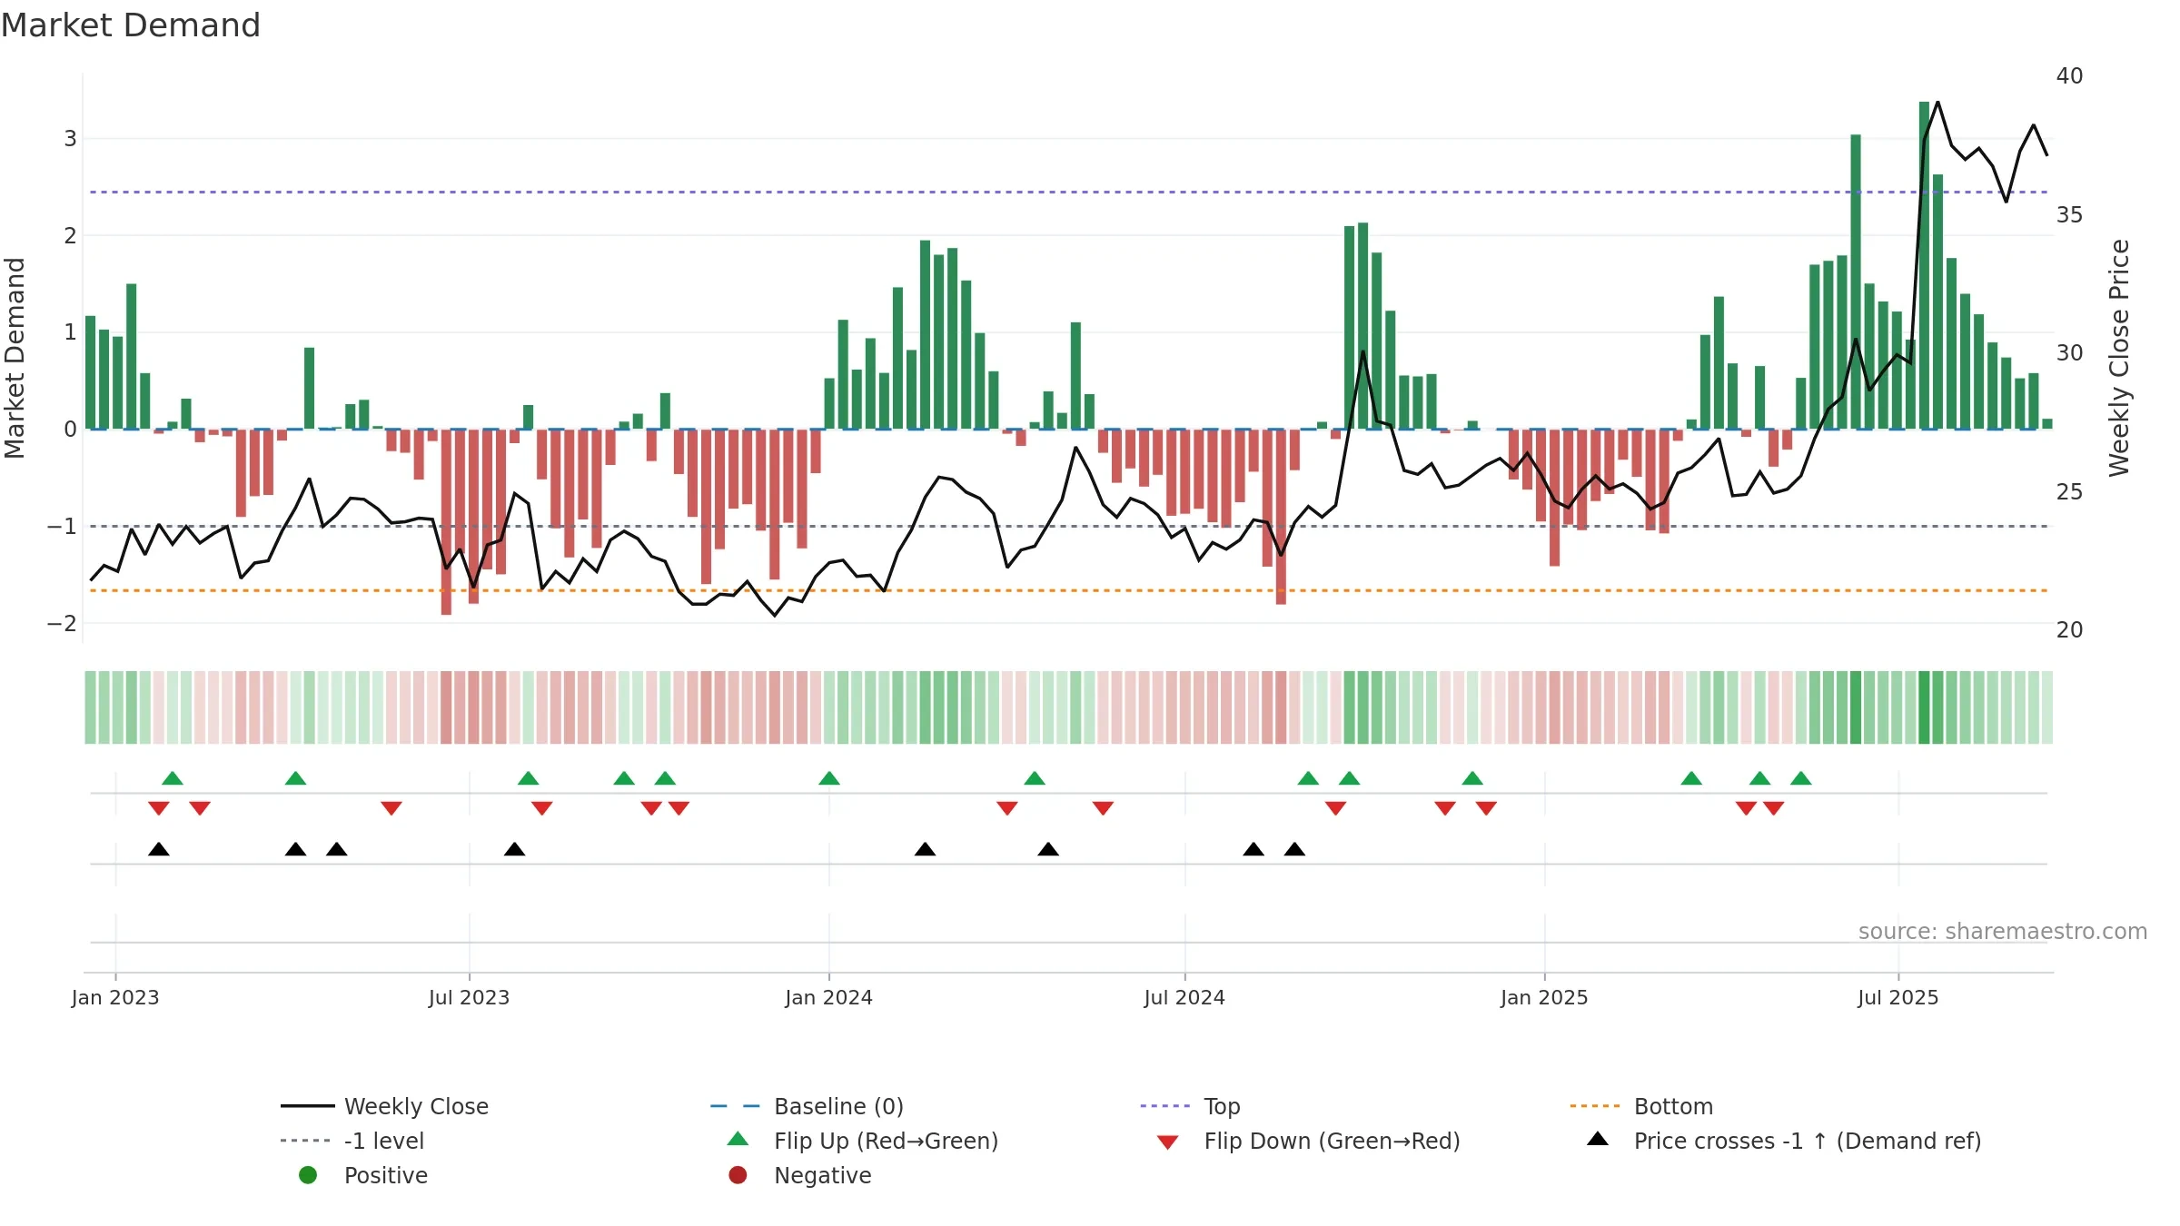Click the Flip Up (Red→Green) legend label
Image resolution: width=2180 pixels, height=1226 pixels.
(886, 1141)
